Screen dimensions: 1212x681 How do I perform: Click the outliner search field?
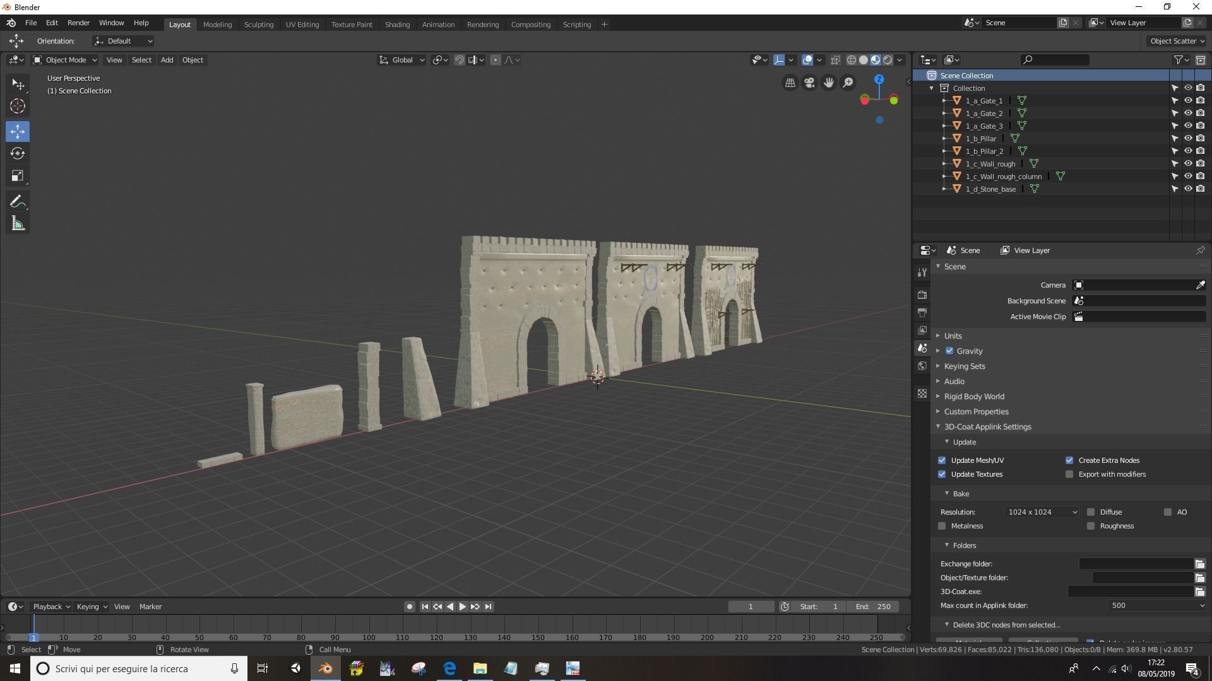[x=1055, y=60]
